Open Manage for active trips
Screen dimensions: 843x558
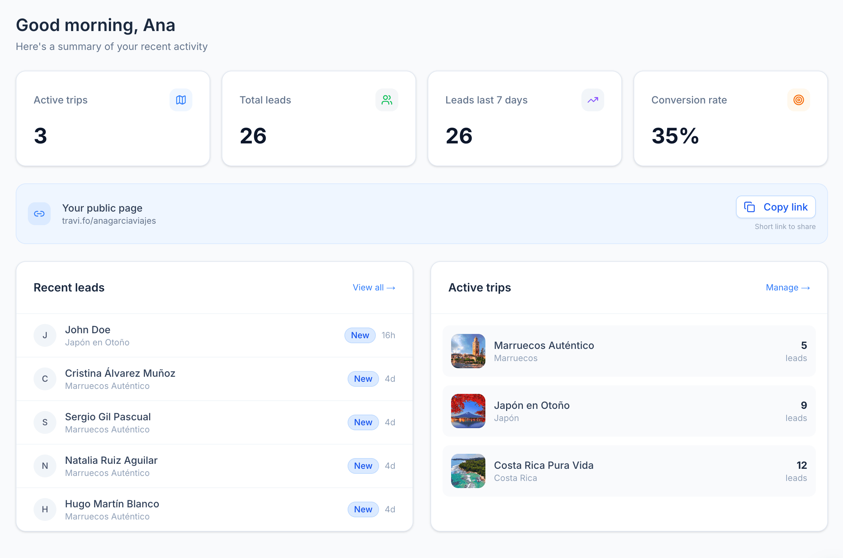click(788, 287)
